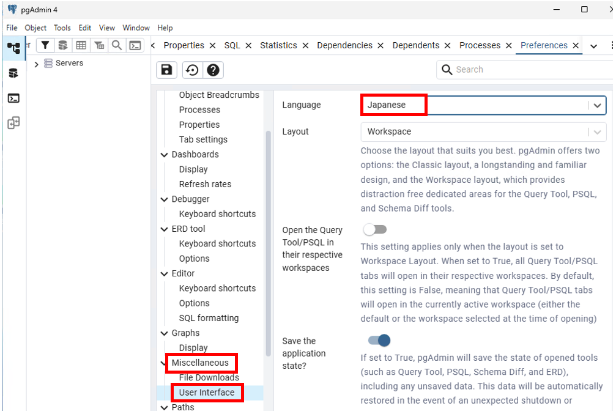Close the SQL tab
616x414 pixels.
[248, 46]
